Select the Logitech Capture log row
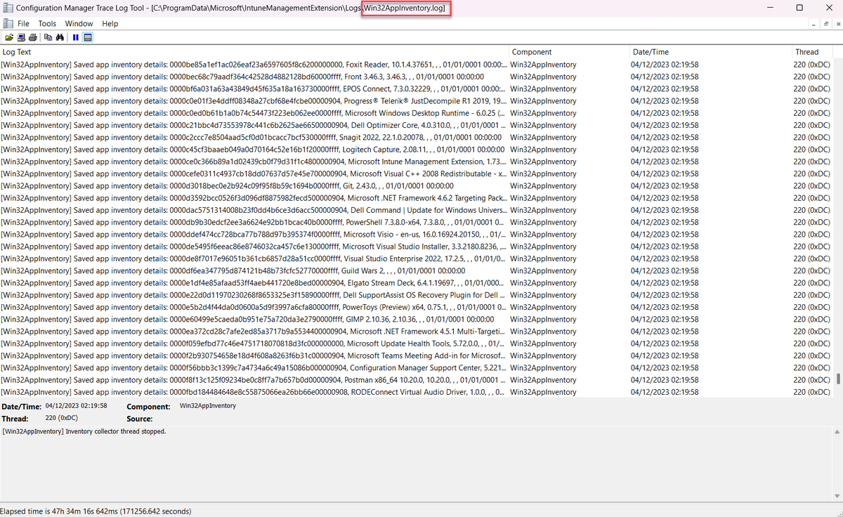 [417, 149]
